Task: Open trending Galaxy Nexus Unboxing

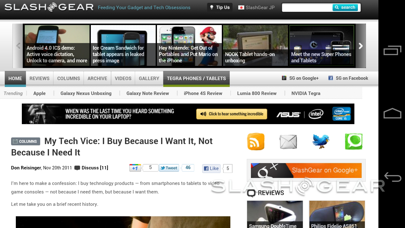Action: click(x=86, y=93)
